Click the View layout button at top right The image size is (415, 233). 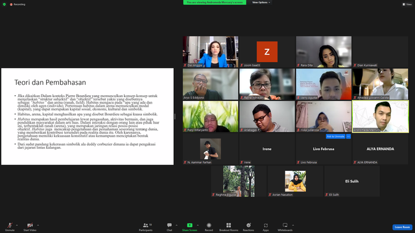click(x=407, y=5)
